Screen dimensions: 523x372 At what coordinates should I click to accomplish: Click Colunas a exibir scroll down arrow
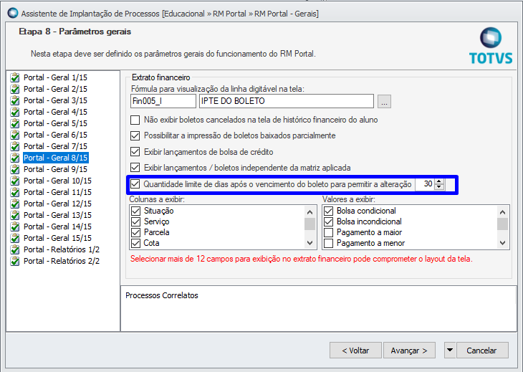pyautogui.click(x=310, y=243)
